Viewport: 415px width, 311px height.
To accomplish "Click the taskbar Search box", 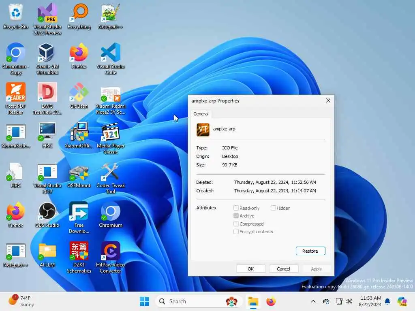I will [x=199, y=301].
